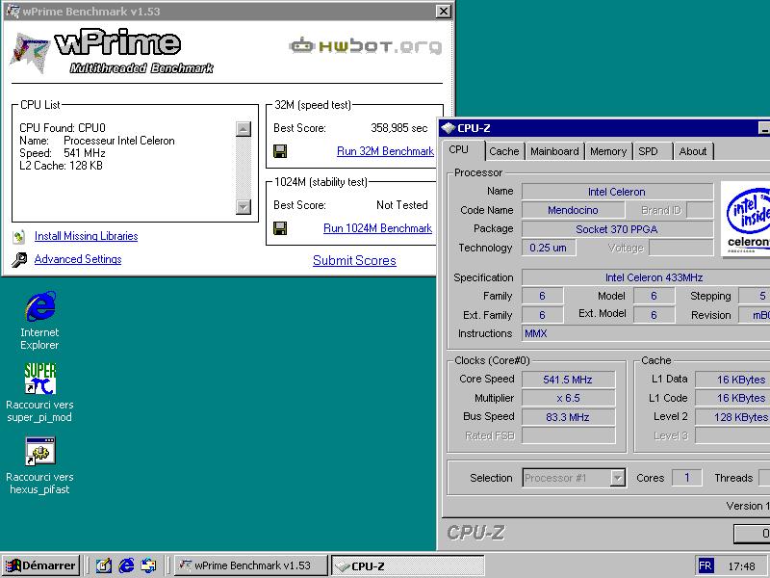Switch to the CPU tab in CPU-Z
Image resolution: width=770 pixels, height=578 pixels.
[459, 150]
